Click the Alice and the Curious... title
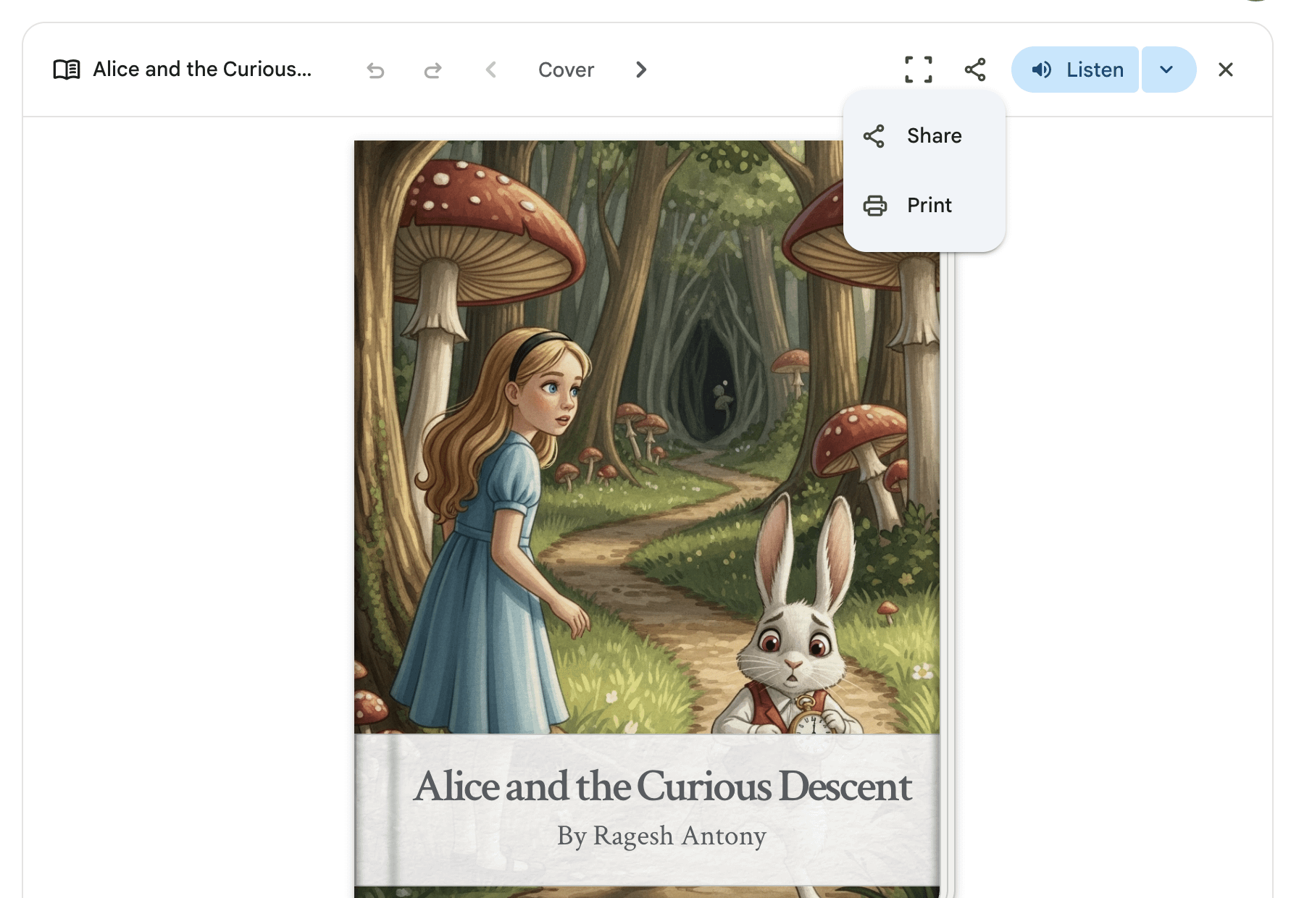The height and width of the screenshot is (898, 1291). click(202, 70)
